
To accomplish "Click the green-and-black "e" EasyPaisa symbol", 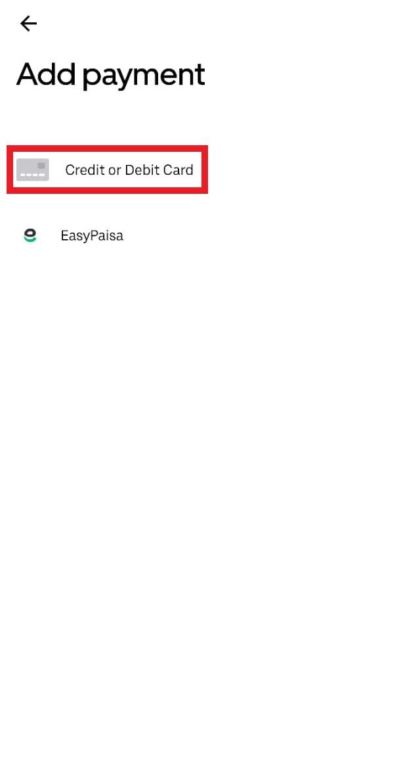I will tap(30, 235).
